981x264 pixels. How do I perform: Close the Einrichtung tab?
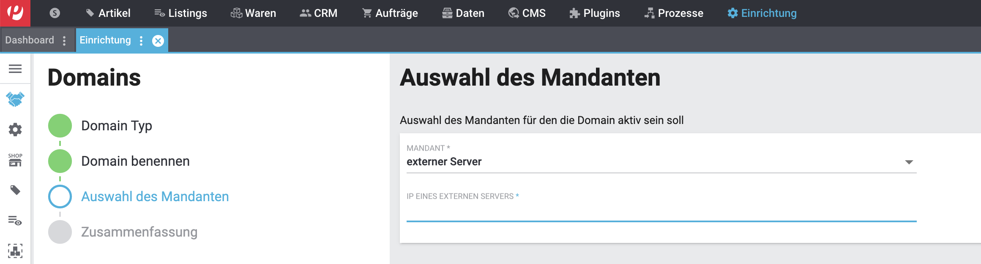coord(158,40)
